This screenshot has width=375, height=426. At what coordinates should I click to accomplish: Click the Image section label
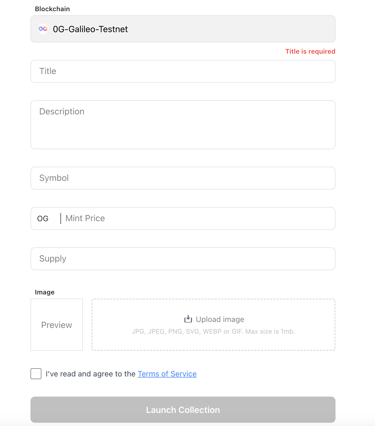[45, 292]
